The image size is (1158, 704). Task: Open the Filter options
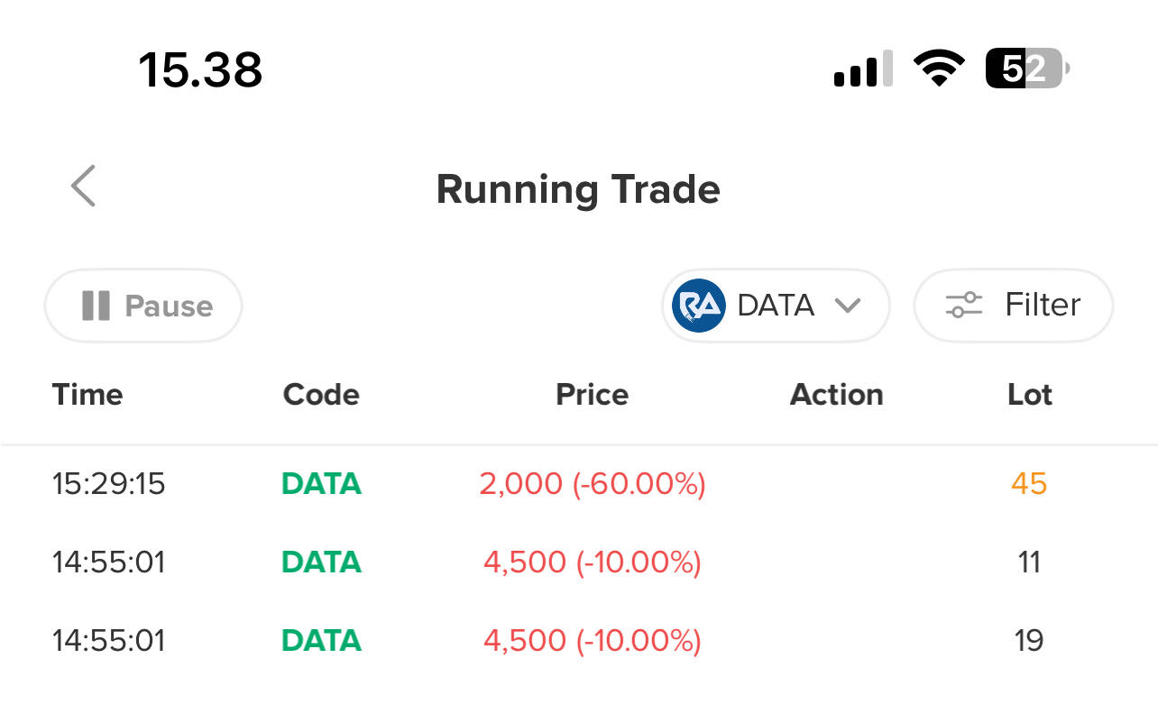(1014, 306)
